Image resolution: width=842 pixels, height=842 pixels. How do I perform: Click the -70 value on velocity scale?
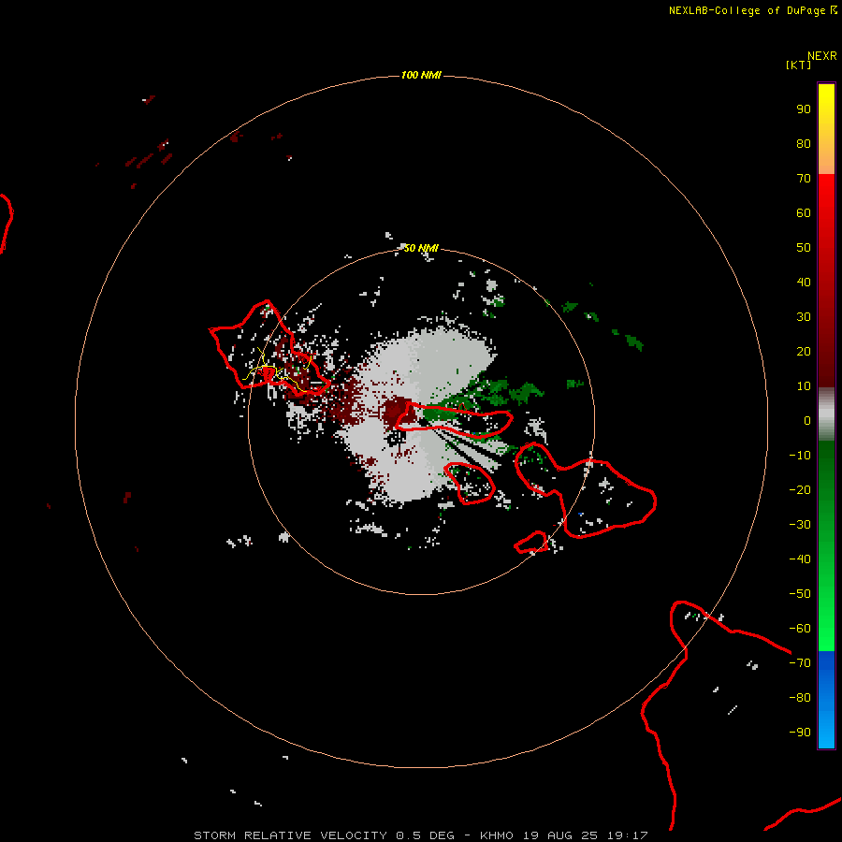tap(800, 663)
